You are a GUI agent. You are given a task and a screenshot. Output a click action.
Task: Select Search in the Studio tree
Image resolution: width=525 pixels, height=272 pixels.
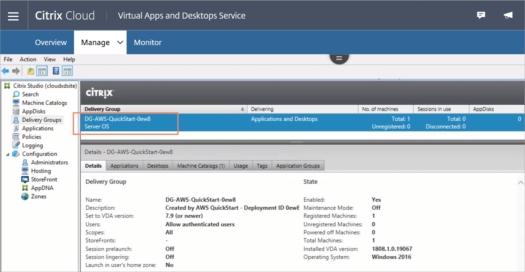[30, 94]
